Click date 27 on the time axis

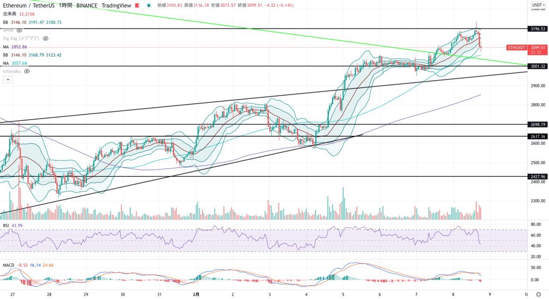[x=13, y=294]
